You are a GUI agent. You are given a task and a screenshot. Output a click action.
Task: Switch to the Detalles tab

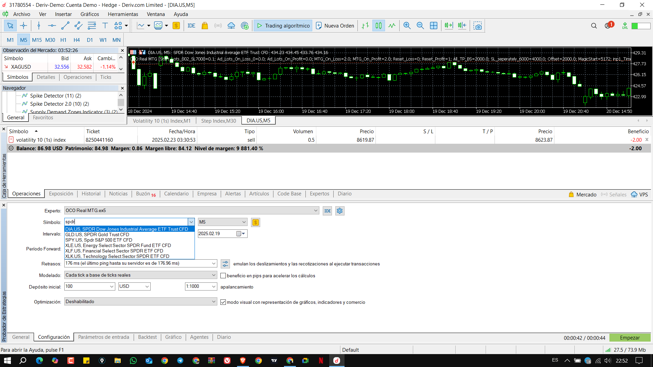[x=46, y=77]
